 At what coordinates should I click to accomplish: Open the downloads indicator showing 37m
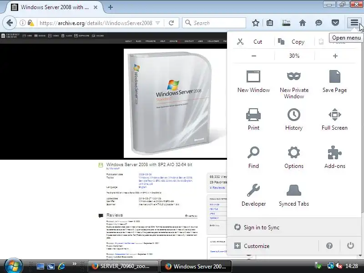tap(286, 23)
